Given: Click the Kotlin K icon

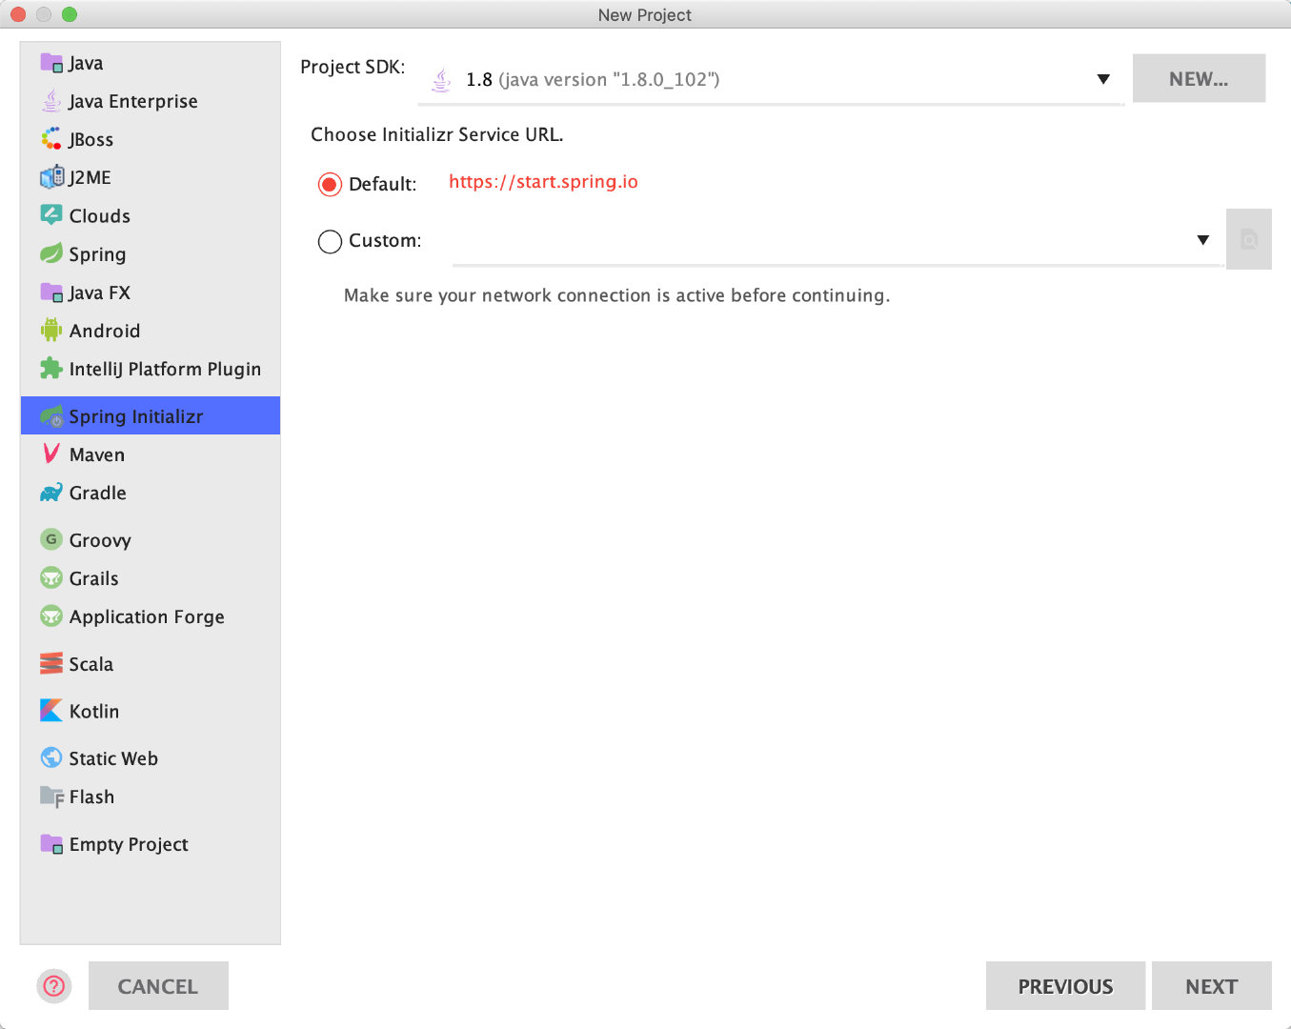Looking at the screenshot, I should coord(51,711).
